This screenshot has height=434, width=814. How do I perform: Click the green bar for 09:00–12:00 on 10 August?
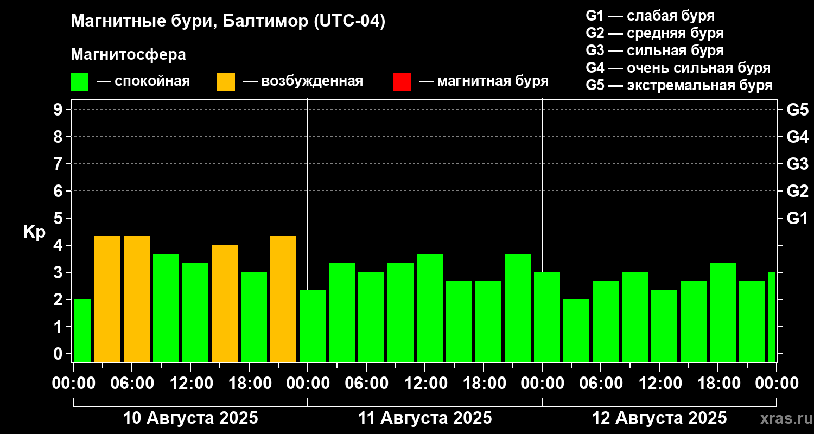[x=166, y=308]
